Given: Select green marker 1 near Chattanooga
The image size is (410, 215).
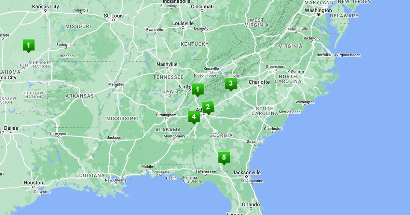Looking at the screenshot, I should click(197, 89).
